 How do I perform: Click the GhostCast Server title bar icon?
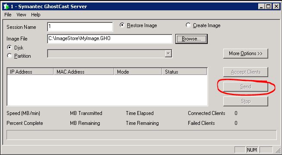[6, 6]
